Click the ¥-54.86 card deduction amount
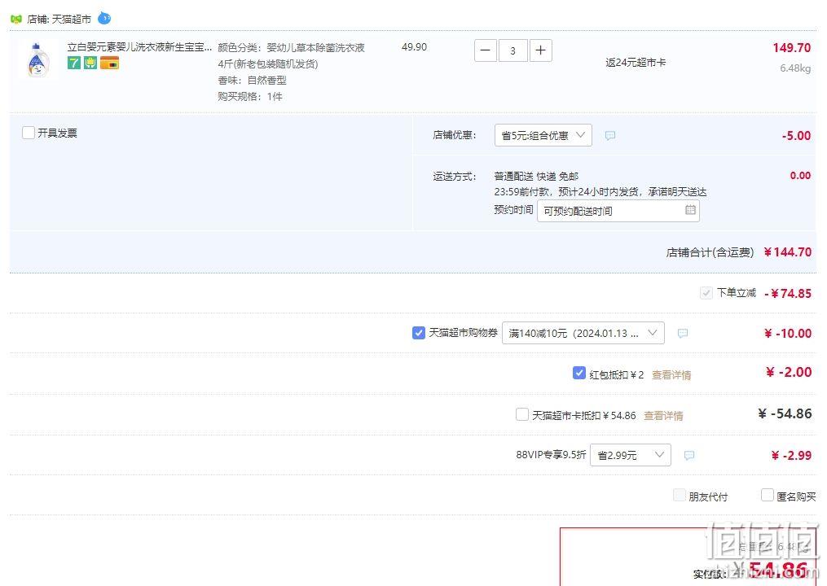The image size is (827, 586). click(x=785, y=413)
